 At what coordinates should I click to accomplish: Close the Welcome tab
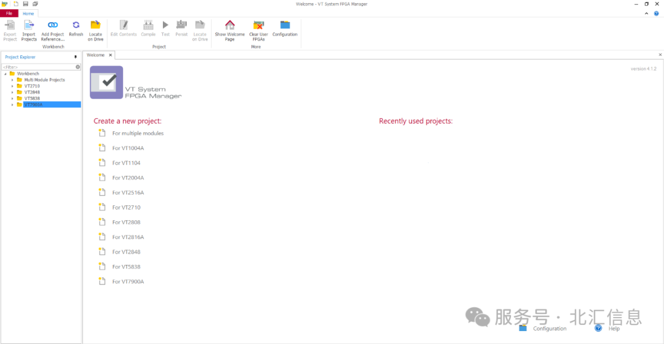111,55
